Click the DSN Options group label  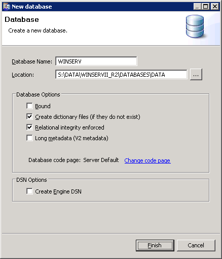pos(31,180)
